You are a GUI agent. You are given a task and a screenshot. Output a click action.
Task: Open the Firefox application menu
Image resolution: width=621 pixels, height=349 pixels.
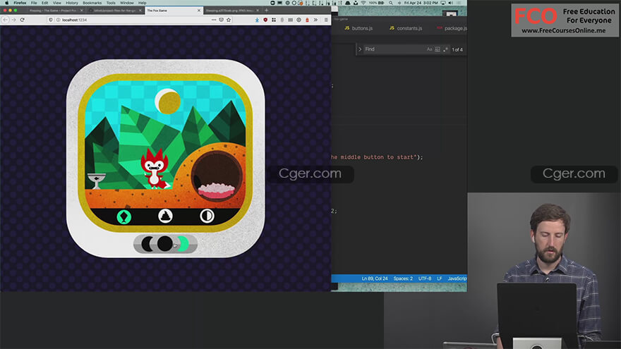coord(20,3)
